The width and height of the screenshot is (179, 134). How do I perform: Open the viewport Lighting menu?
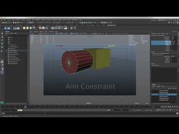point(41,32)
